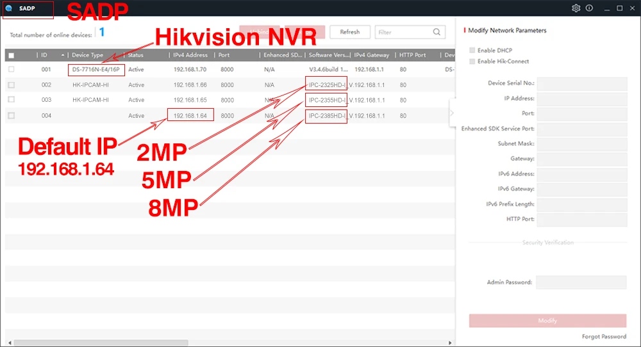Sort by IPv4 Gateway column header
This screenshot has height=347, width=641.
372,55
